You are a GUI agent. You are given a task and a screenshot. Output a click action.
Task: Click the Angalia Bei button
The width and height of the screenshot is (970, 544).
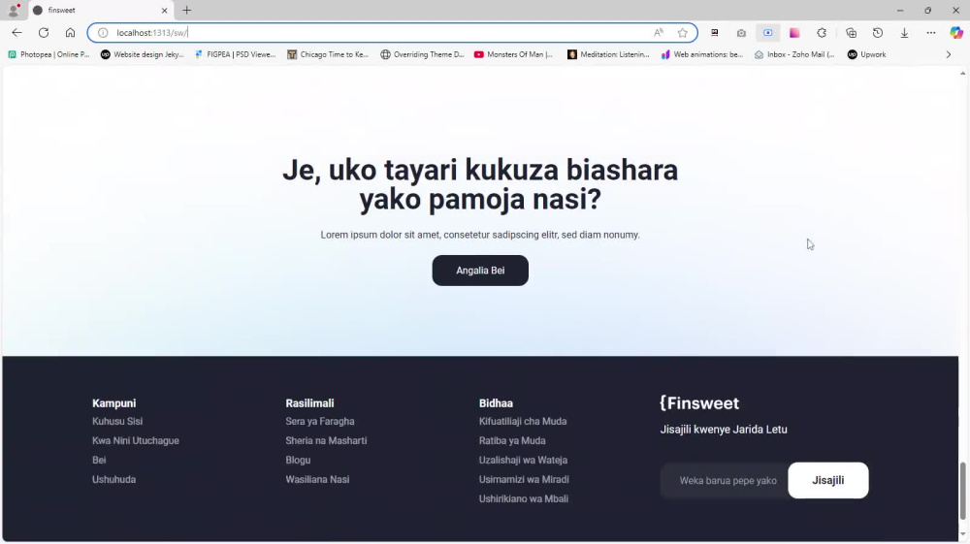(480, 271)
